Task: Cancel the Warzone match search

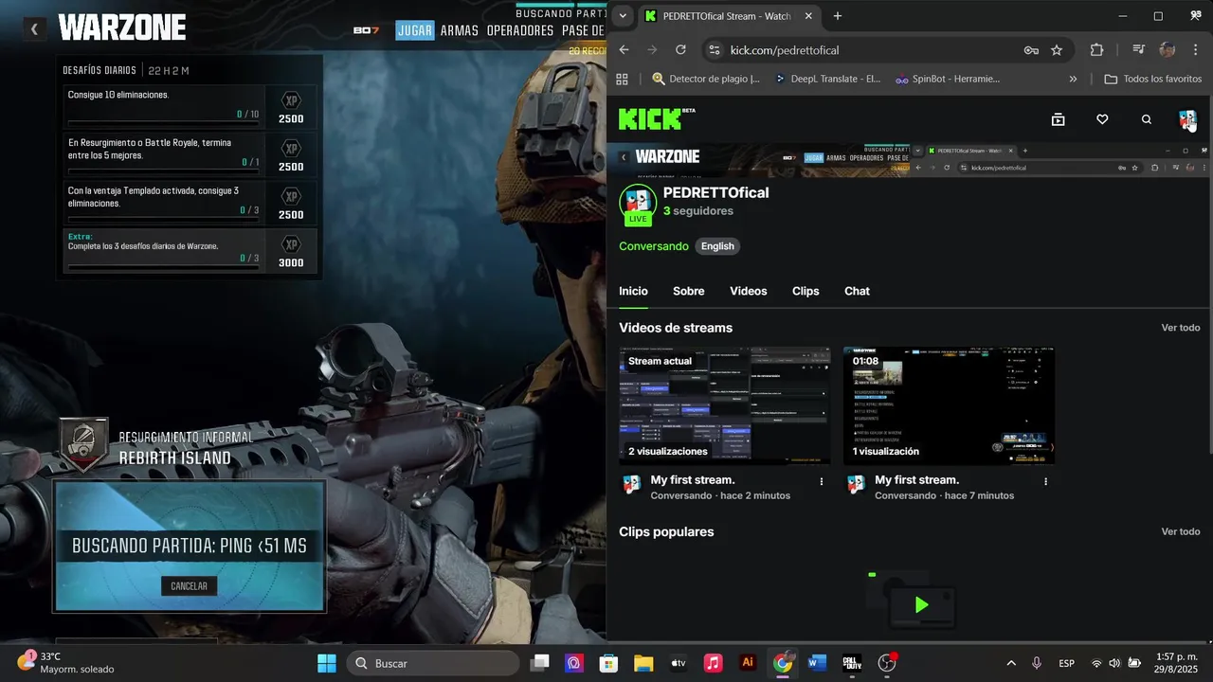Action: click(189, 586)
